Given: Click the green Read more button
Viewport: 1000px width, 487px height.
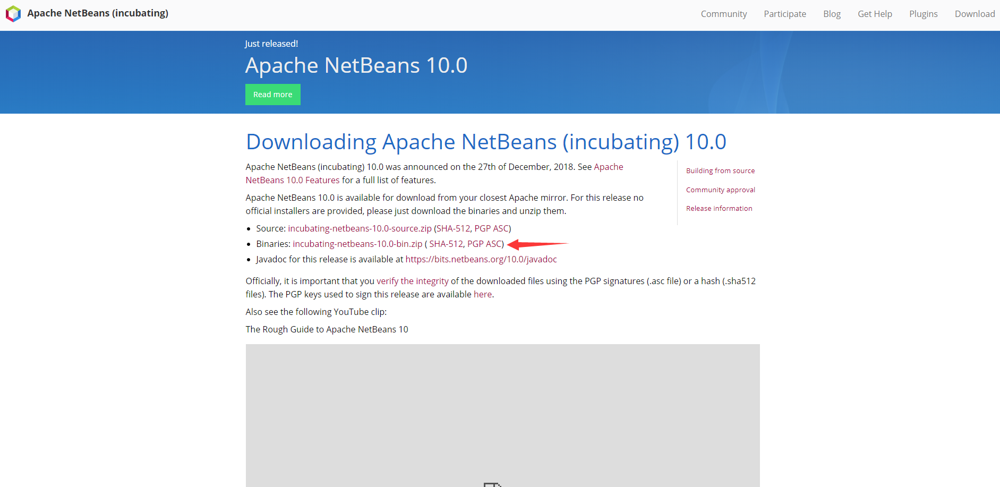Looking at the screenshot, I should point(273,95).
